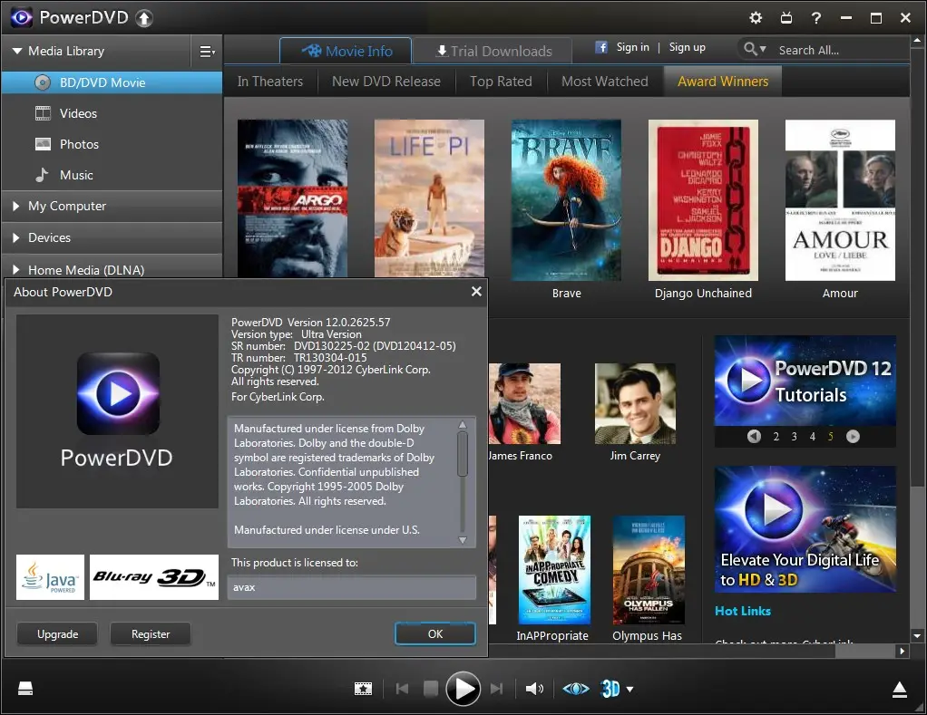
Task: Click the disc drive source icon
Action: (x=24, y=689)
